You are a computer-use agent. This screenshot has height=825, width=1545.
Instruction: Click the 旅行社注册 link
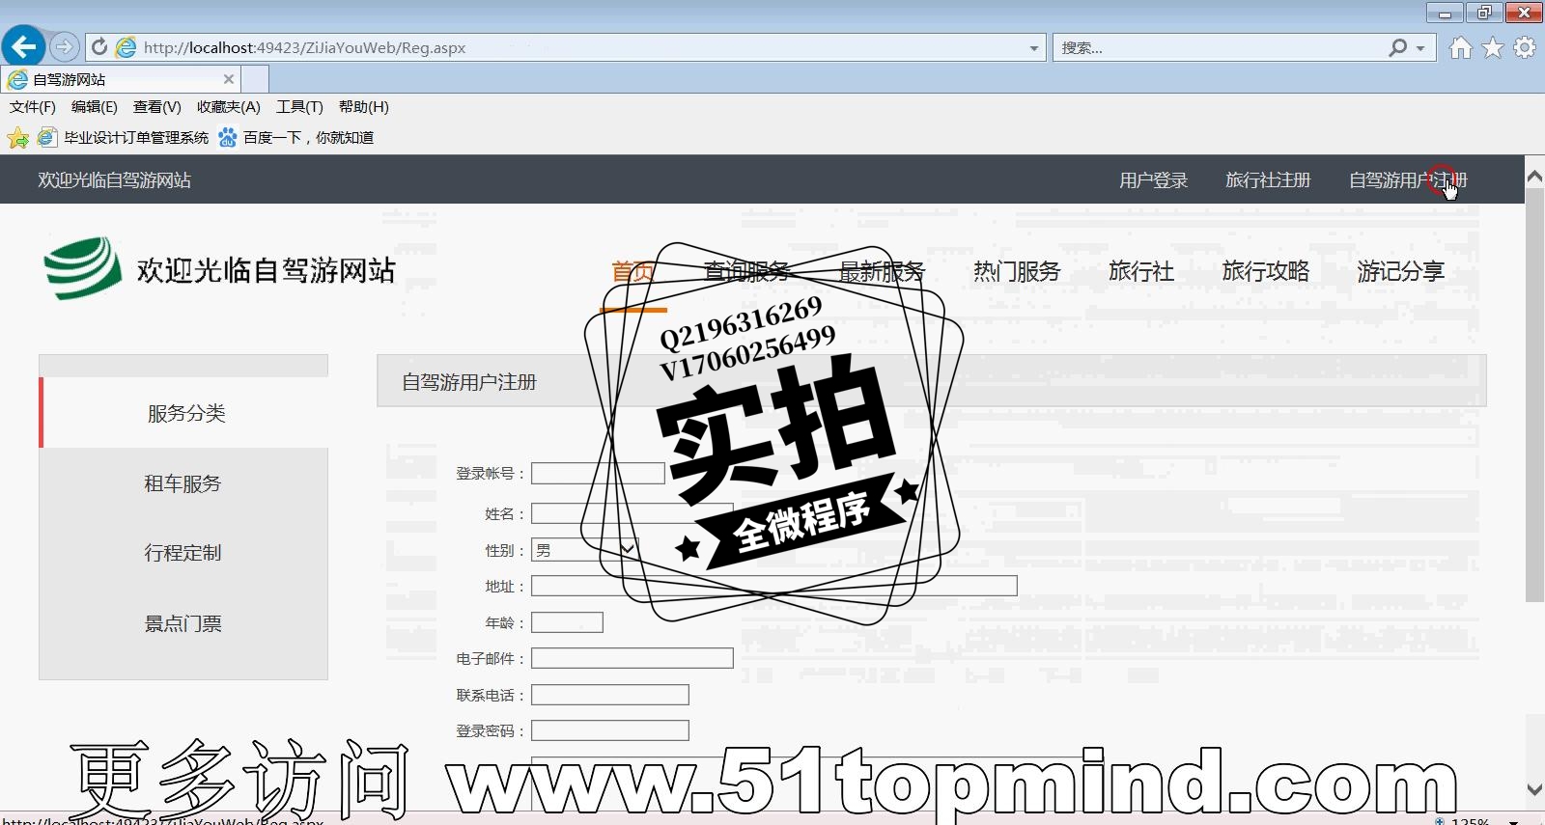pos(1268,180)
